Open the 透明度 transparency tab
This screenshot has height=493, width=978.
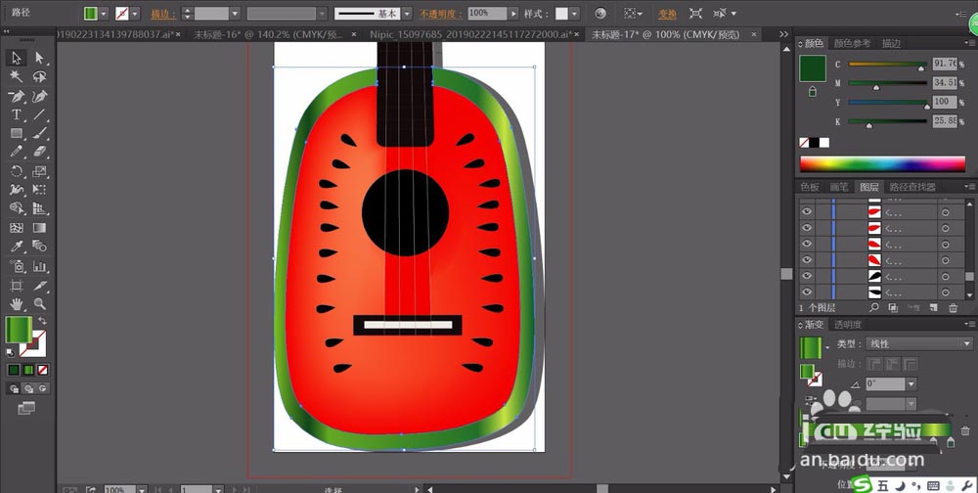(848, 325)
